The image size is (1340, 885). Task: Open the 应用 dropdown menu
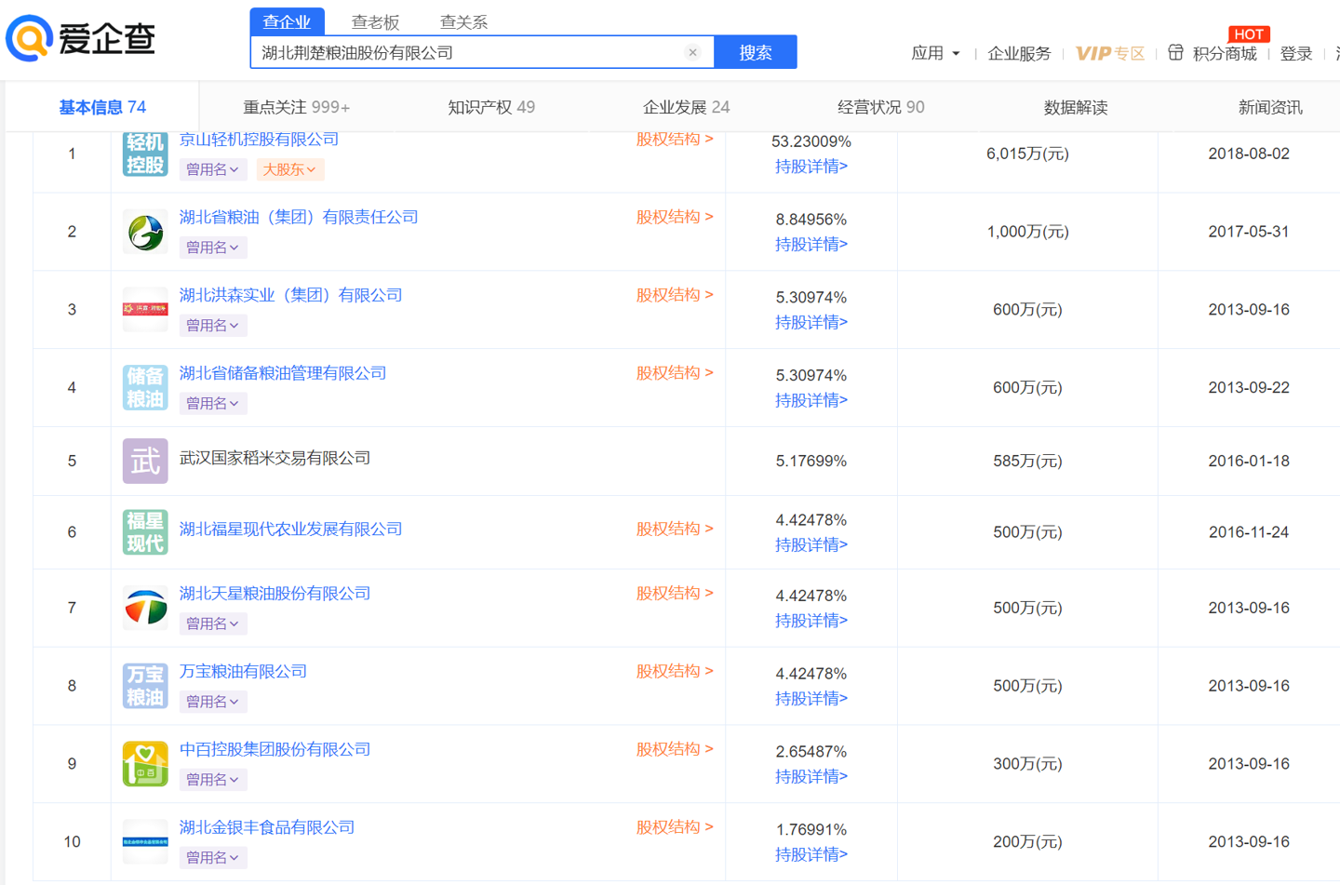click(935, 53)
